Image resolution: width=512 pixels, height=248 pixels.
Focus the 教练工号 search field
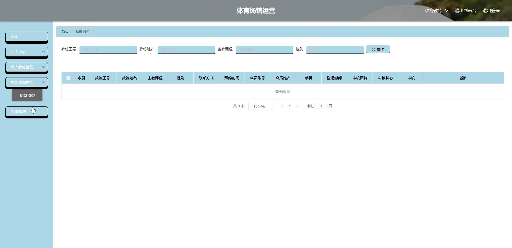[x=108, y=49]
